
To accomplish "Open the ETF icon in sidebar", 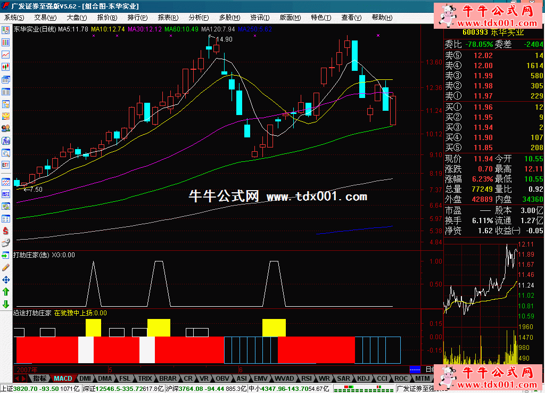I will tap(5, 165).
